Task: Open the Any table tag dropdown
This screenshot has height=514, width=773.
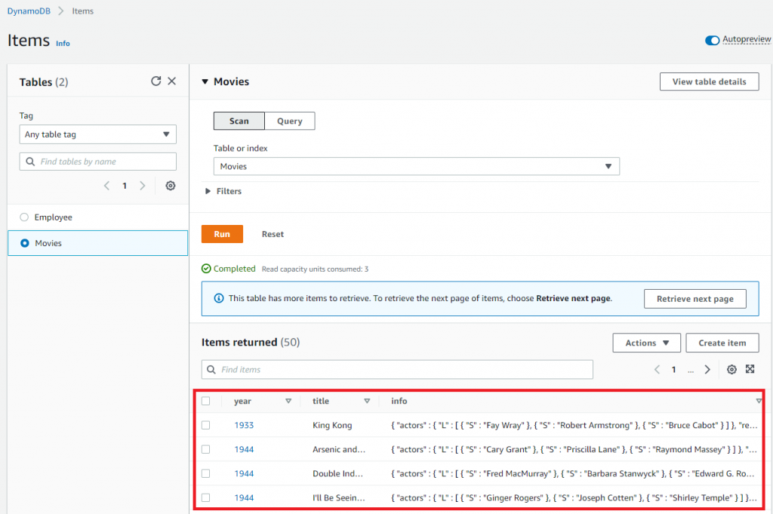Action: (x=97, y=134)
